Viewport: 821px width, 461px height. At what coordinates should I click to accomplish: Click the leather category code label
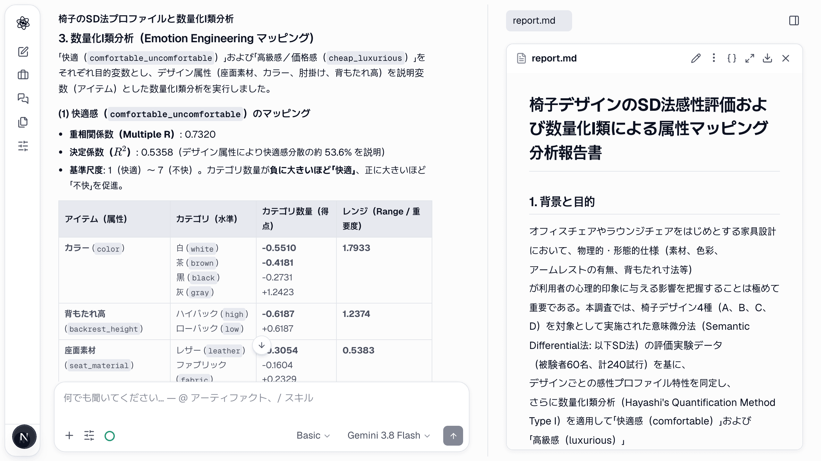(224, 351)
